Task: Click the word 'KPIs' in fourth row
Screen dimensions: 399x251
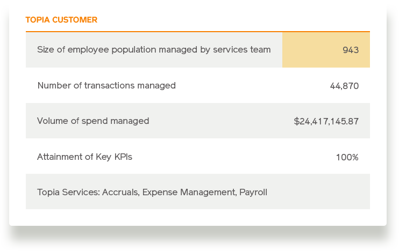Action: point(123,157)
